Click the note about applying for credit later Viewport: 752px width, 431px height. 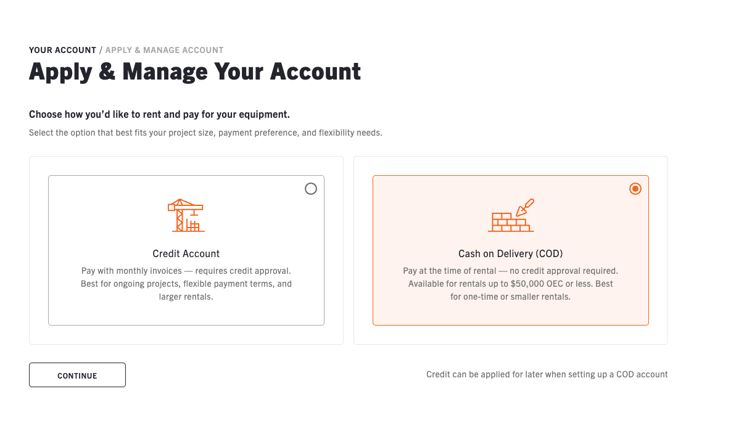click(x=547, y=374)
